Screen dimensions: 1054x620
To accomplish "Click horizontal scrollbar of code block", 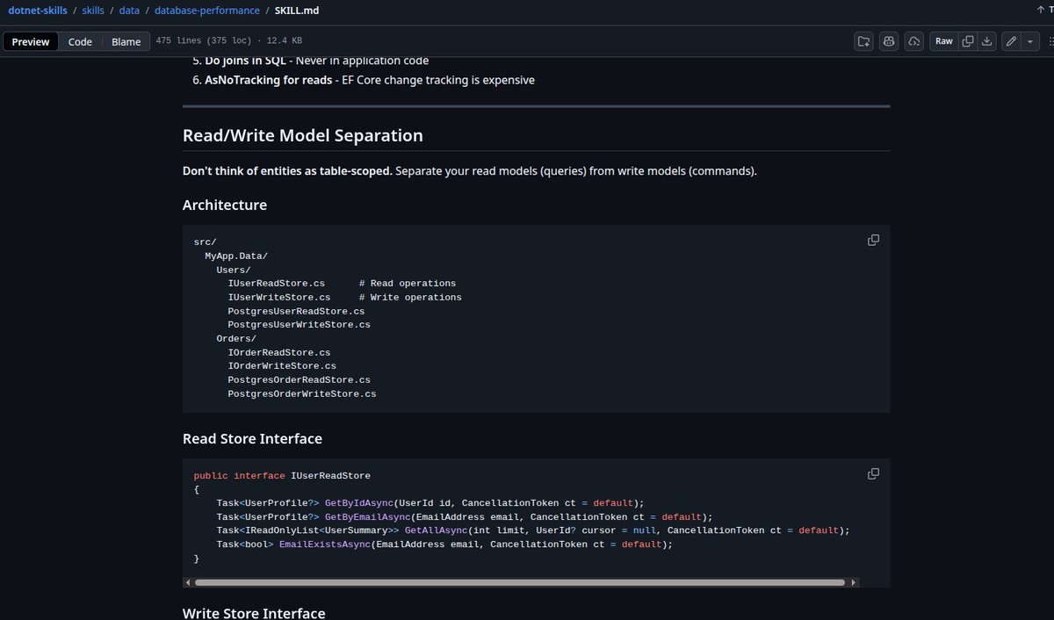I will click(x=520, y=582).
